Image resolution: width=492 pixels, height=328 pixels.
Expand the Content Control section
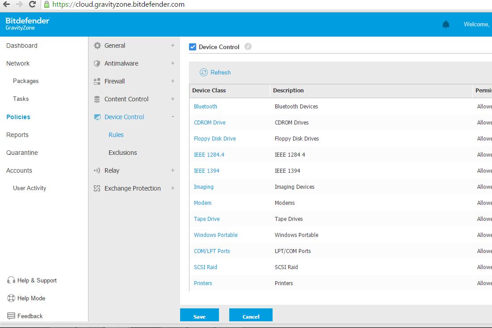point(172,99)
